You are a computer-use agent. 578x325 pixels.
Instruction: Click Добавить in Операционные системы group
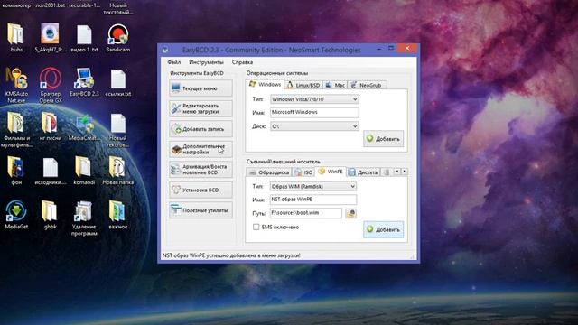click(x=383, y=139)
